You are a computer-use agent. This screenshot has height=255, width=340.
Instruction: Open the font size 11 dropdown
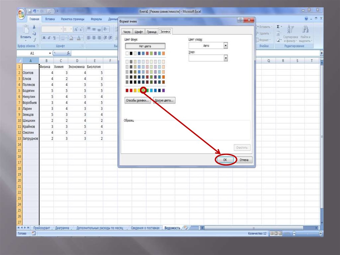click(71, 29)
